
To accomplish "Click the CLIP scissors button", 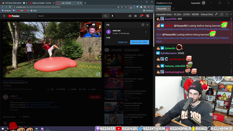I will 82,89.
